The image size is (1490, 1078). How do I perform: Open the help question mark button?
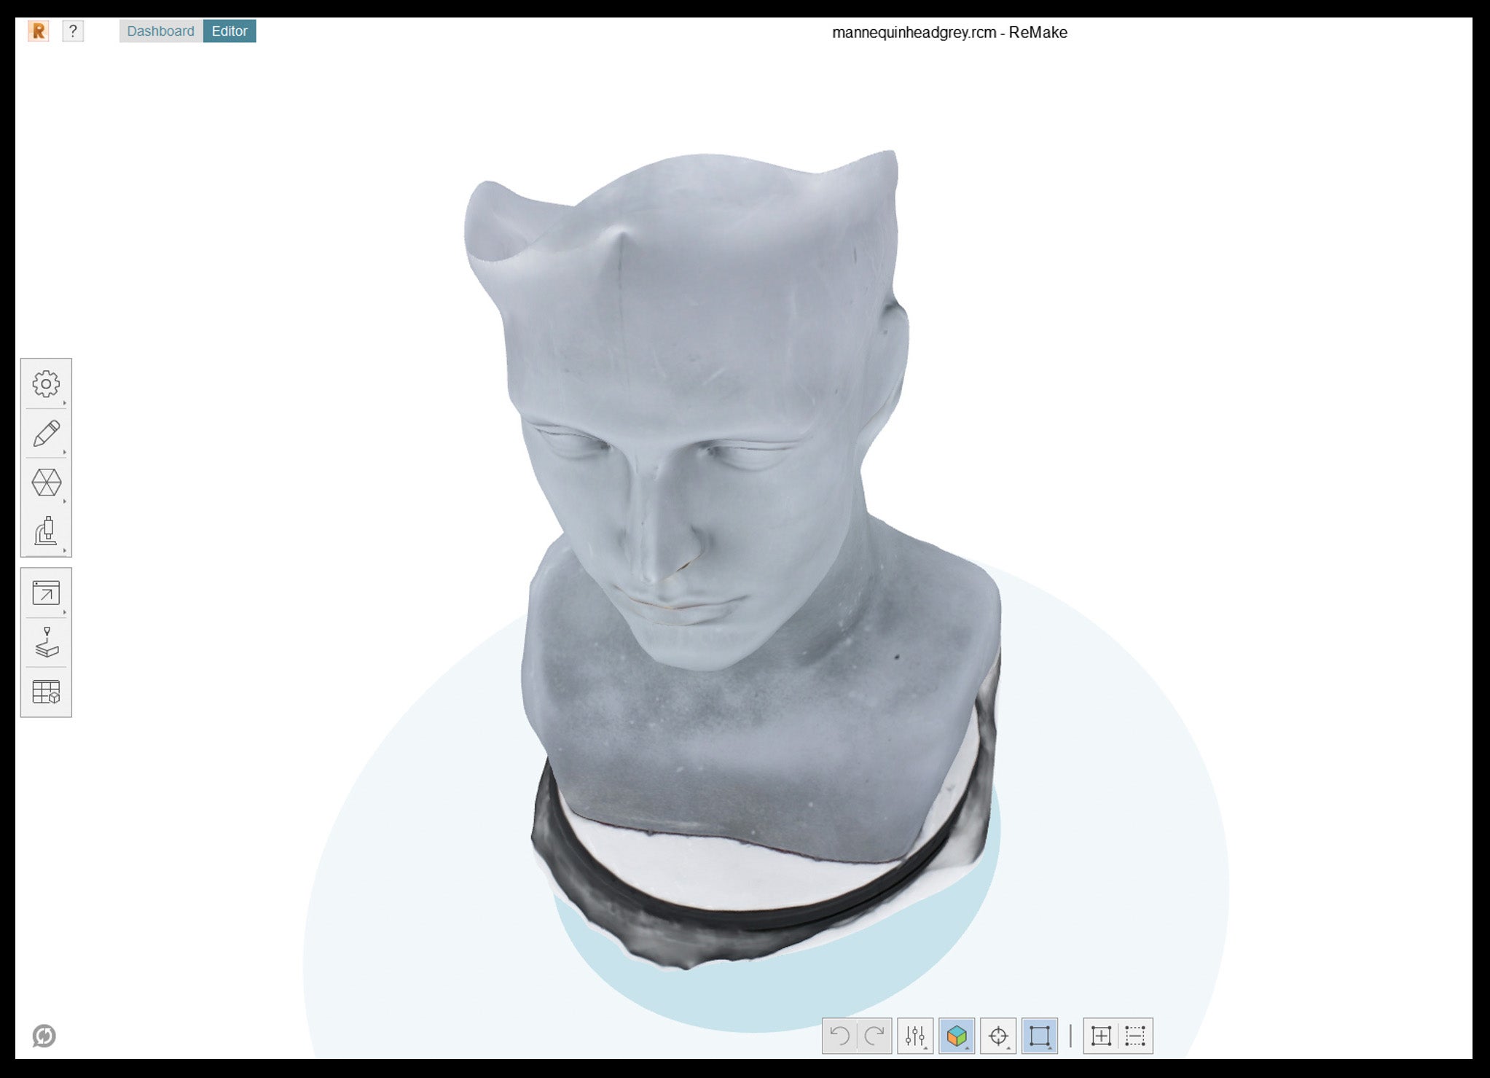[73, 31]
